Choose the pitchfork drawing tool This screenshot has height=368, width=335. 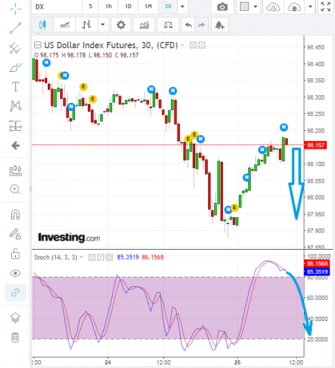(x=15, y=48)
